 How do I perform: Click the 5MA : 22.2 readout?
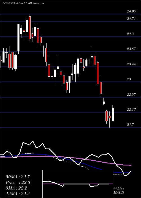[x=16, y=188]
